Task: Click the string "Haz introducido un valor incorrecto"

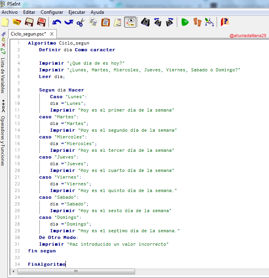Action: [118, 244]
